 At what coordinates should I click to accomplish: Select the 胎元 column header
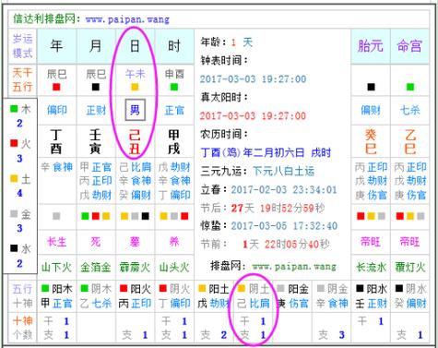(371, 46)
